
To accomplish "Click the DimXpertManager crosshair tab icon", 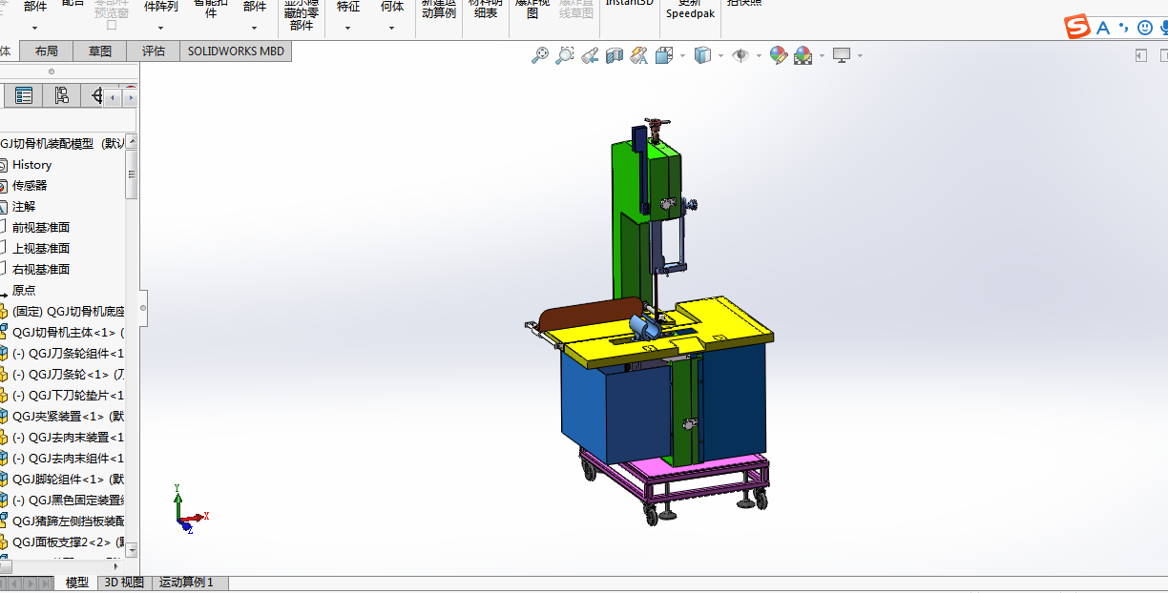I will point(95,95).
